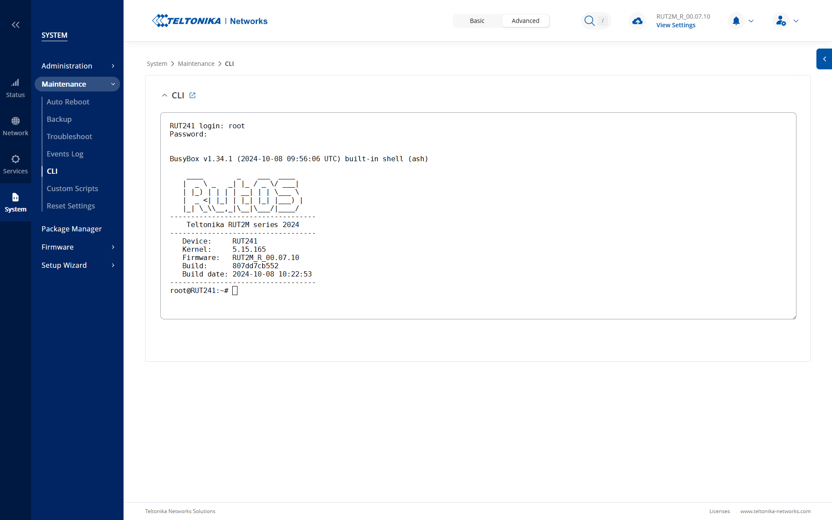Collapse the Maintenance submenu
The width and height of the screenshot is (832, 520).
coord(77,84)
